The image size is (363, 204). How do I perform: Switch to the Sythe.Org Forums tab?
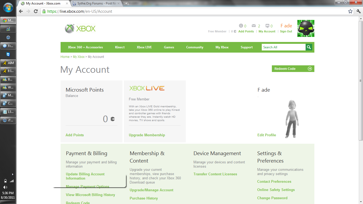click(x=96, y=3)
